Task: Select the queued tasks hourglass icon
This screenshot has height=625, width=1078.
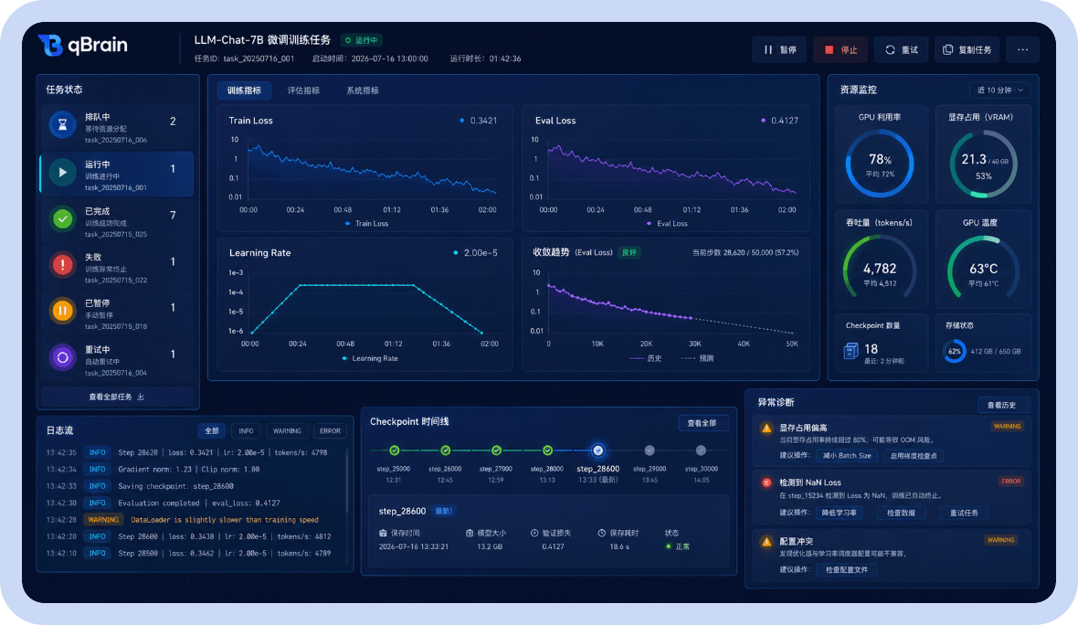Action: point(62,125)
